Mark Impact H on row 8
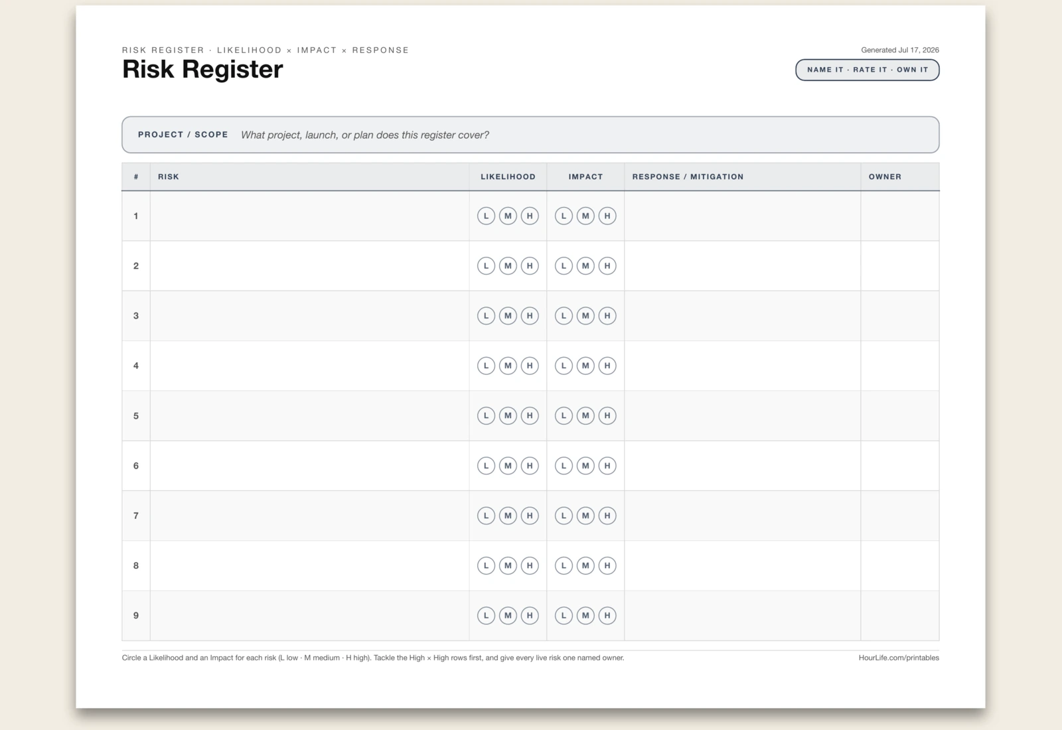 (607, 565)
